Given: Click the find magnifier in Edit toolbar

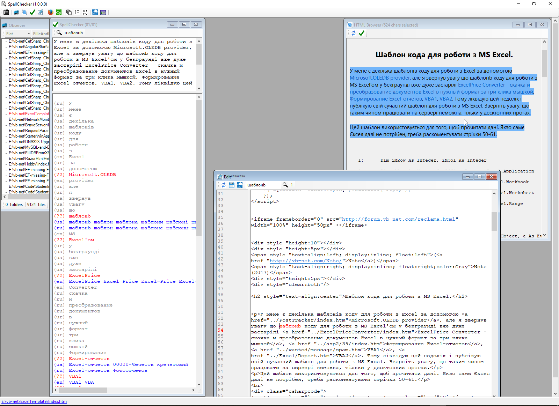Looking at the screenshot, I should click(x=285, y=185).
